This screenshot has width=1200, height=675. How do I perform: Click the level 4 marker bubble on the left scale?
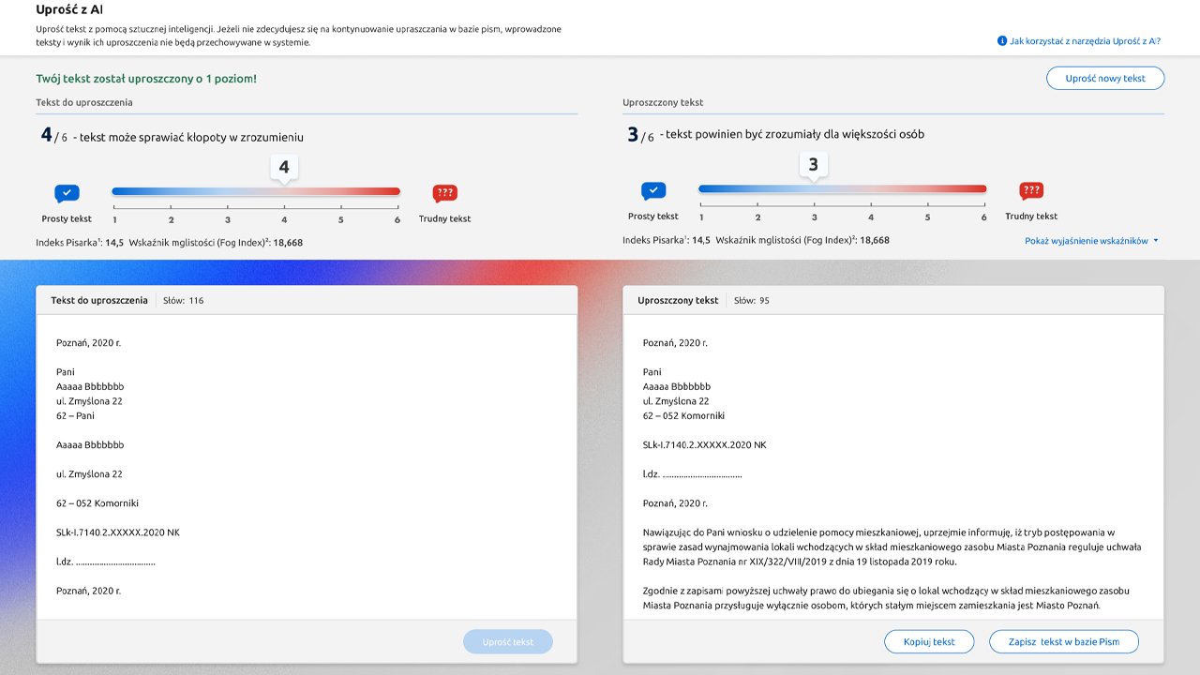click(284, 168)
